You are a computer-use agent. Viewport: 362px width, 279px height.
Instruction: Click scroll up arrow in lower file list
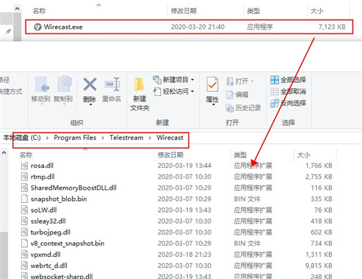click(x=4, y=153)
